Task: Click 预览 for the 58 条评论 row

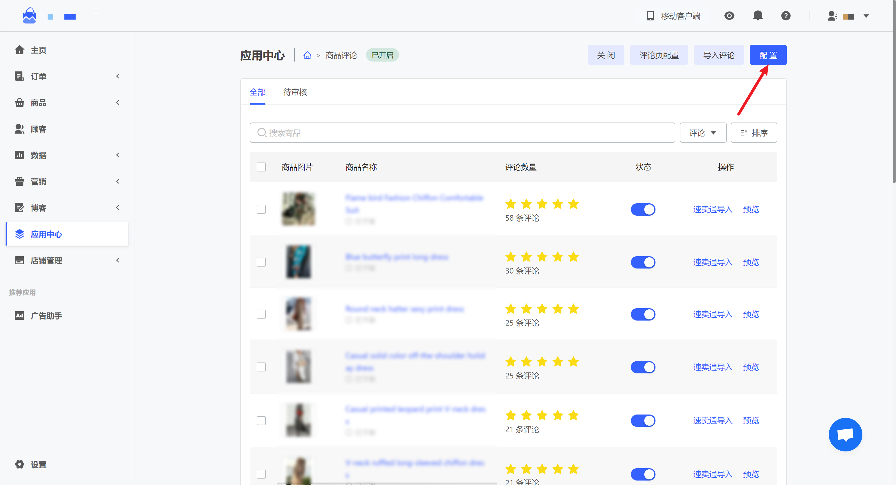Action: [x=751, y=209]
